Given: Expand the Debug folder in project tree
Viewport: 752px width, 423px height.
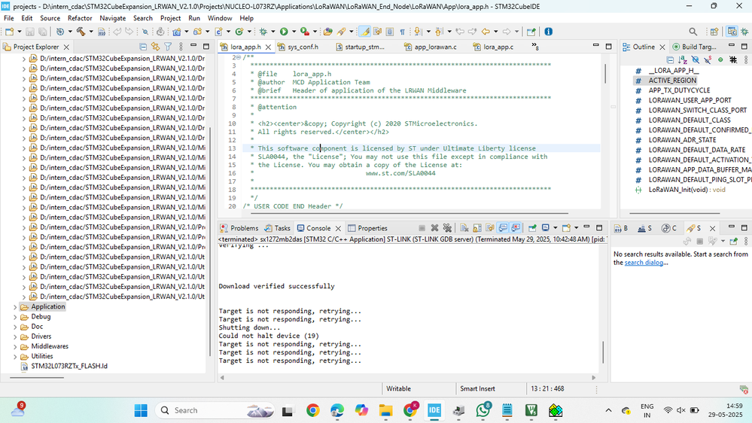Looking at the screenshot, I should [15, 317].
